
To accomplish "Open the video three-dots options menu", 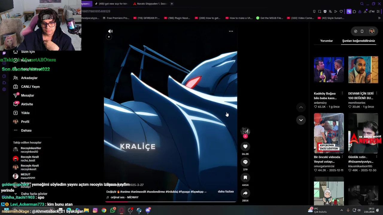I will coord(231,31).
